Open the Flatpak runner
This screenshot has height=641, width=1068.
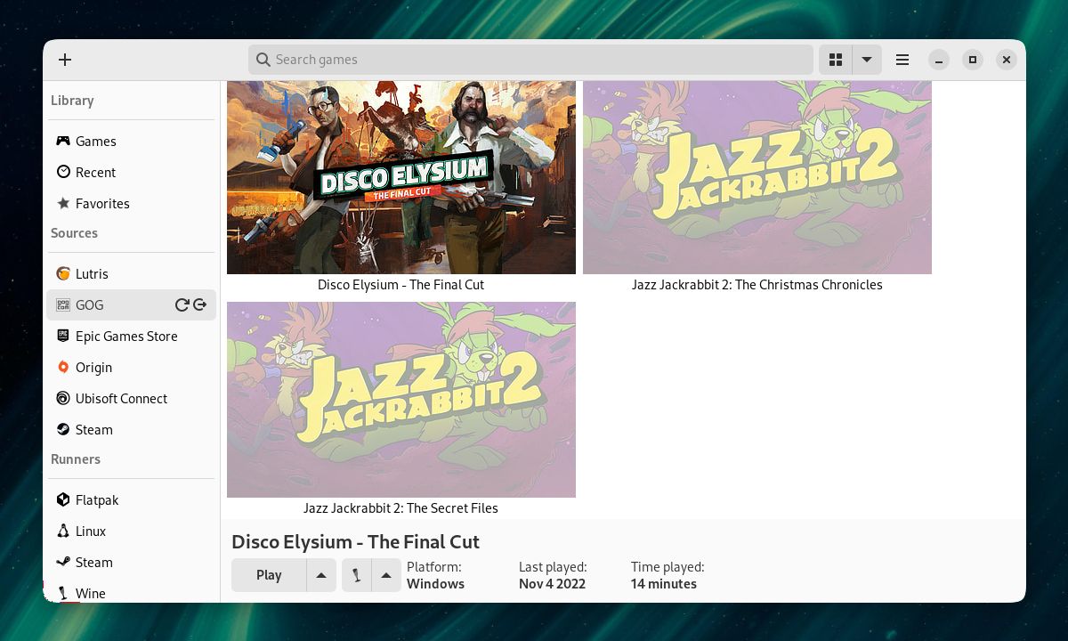[x=96, y=499]
